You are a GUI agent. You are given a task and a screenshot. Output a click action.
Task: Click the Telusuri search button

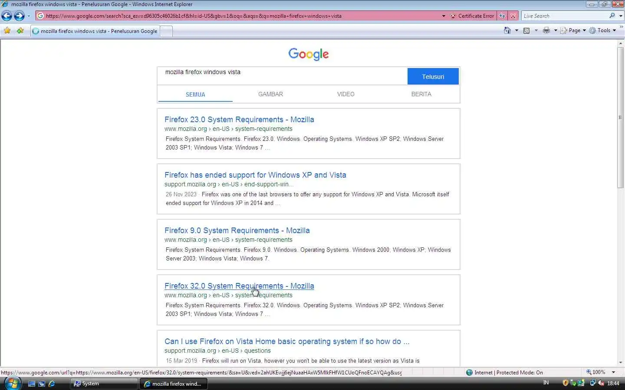[433, 76]
